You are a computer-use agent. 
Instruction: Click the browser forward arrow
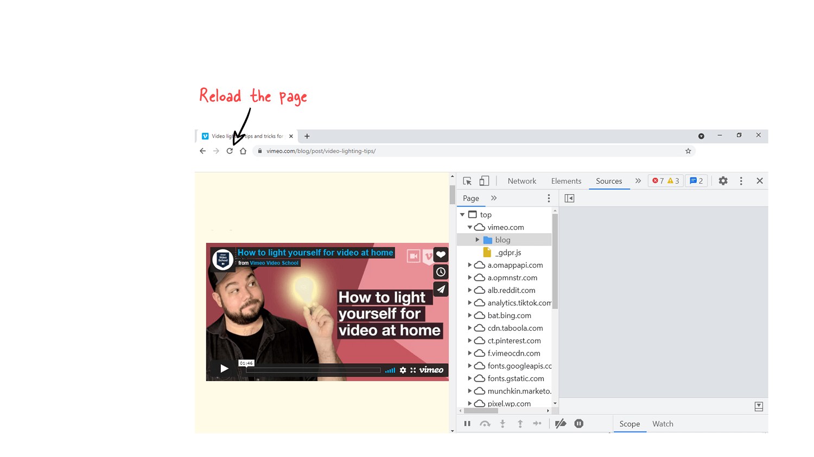pyautogui.click(x=216, y=151)
